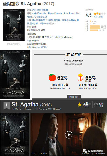Click the Horror genre link
Screen dimensions: 107x156
pyautogui.click(x=28, y=109)
